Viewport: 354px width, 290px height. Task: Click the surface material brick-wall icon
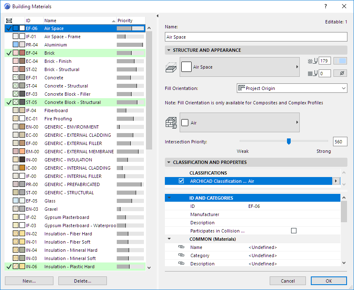pyautogui.click(x=171, y=122)
